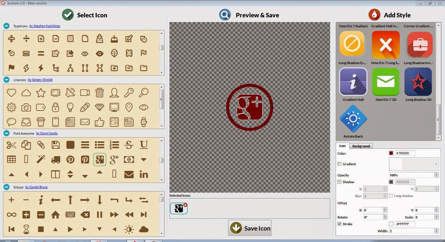Open the Stephen Hutchings author link

point(45,26)
